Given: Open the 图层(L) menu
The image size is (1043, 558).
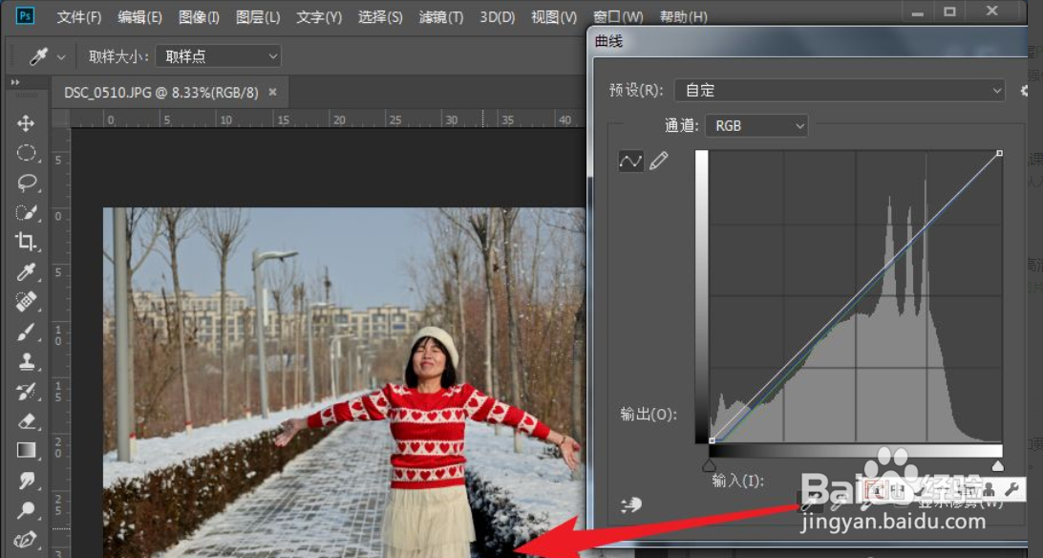Looking at the screenshot, I should point(258,16).
